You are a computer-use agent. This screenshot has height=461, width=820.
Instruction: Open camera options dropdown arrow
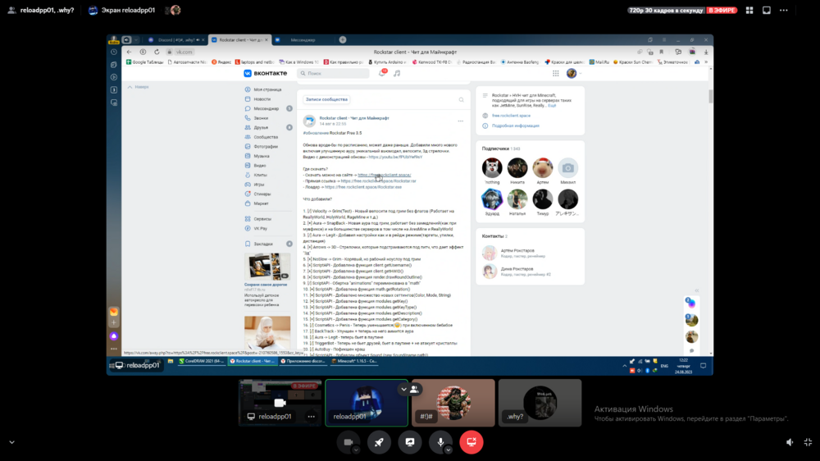coord(356,450)
